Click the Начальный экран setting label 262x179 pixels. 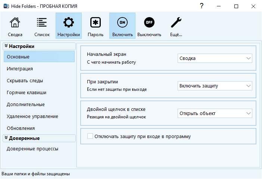(x=106, y=54)
